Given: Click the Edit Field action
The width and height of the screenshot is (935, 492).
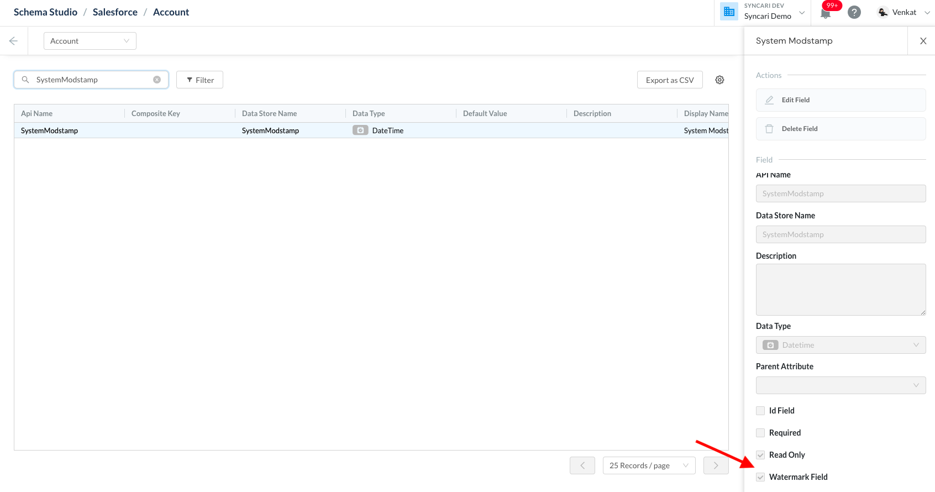Looking at the screenshot, I should (x=841, y=100).
